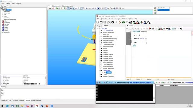Click the magnifier search icon in editor toolbar
The width and height of the screenshot is (193, 108).
point(127,29)
